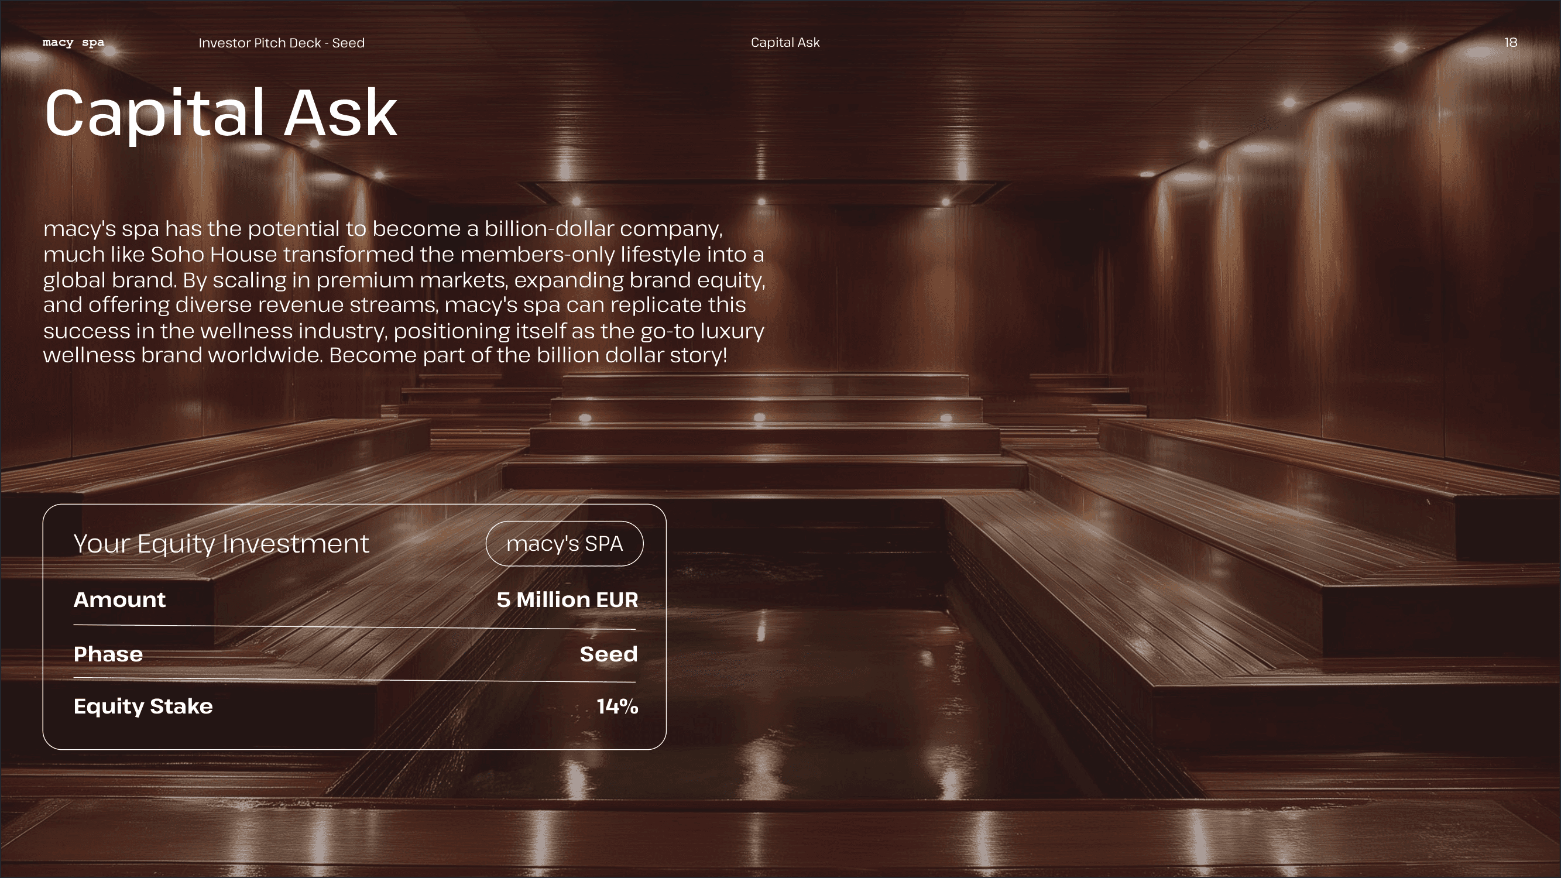The image size is (1561, 878).
Task: Click the page number 18
Action: (x=1510, y=42)
